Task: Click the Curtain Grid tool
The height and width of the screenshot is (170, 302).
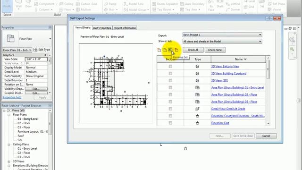Action: tap(86, 4)
